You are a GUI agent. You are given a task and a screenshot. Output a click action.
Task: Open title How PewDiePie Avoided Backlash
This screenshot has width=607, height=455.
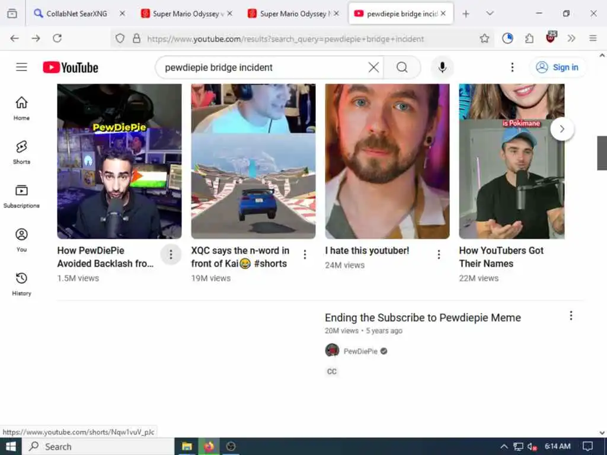[x=106, y=257]
